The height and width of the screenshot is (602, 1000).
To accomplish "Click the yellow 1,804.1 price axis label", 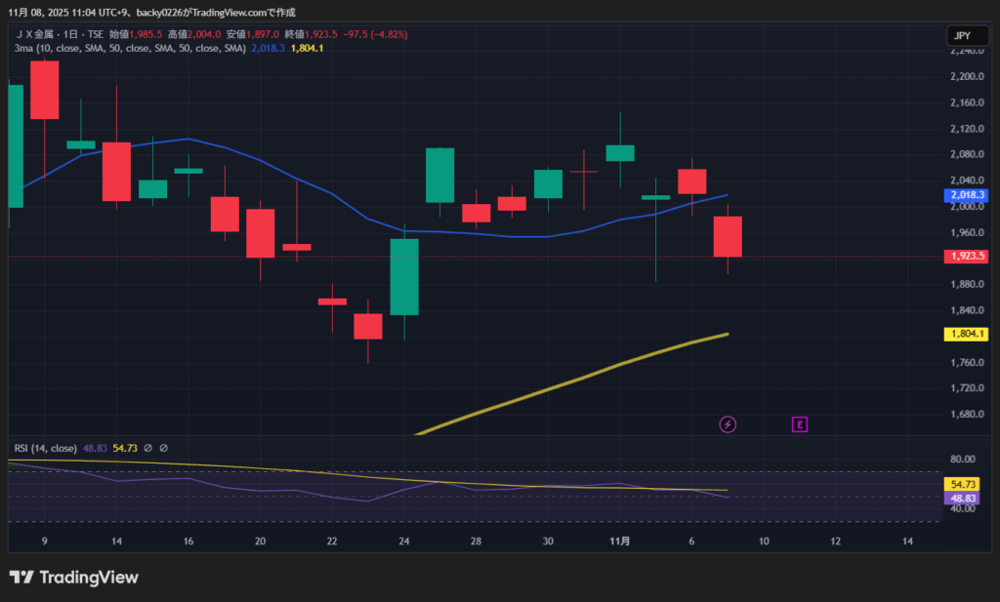I will tap(966, 334).
